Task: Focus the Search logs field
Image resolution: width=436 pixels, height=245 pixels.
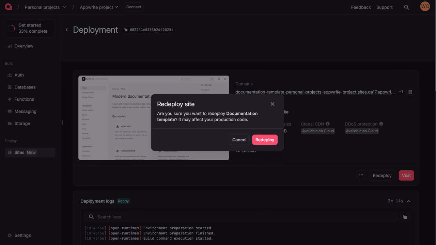Action: click(x=241, y=217)
